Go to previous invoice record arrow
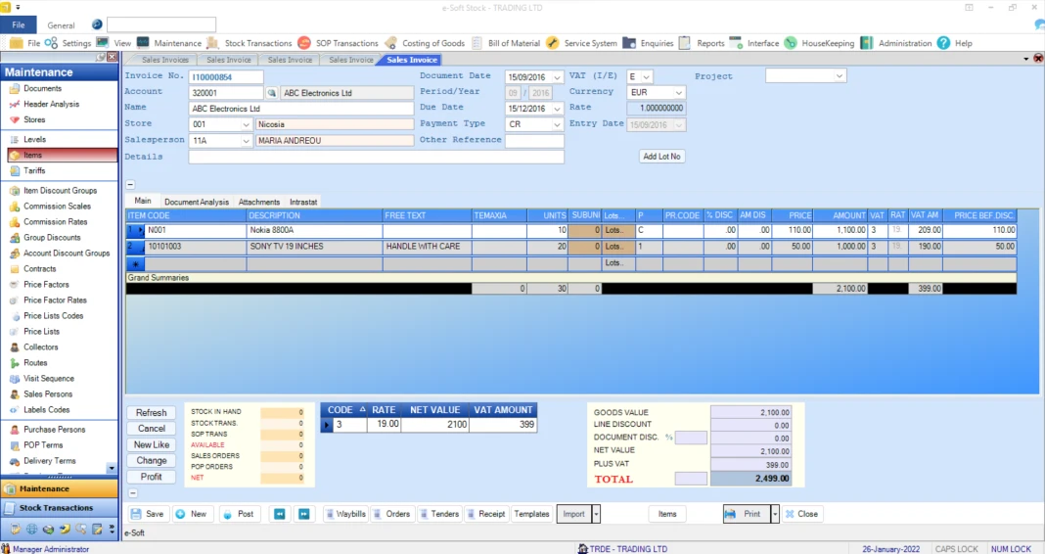This screenshot has width=1045, height=554. tap(280, 514)
